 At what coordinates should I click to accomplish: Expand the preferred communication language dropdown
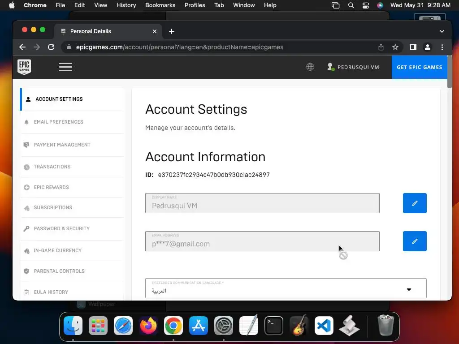click(x=286, y=288)
